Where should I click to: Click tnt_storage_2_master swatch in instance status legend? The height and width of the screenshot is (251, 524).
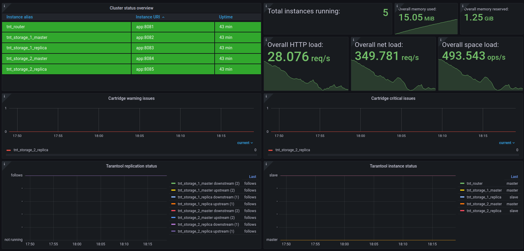point(462,204)
